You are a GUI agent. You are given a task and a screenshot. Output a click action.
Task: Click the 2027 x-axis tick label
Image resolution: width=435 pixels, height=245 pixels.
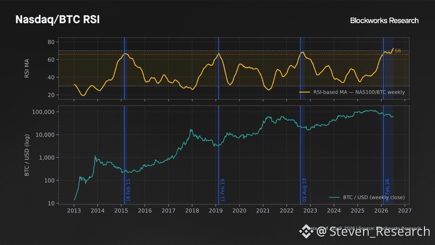[405, 210]
